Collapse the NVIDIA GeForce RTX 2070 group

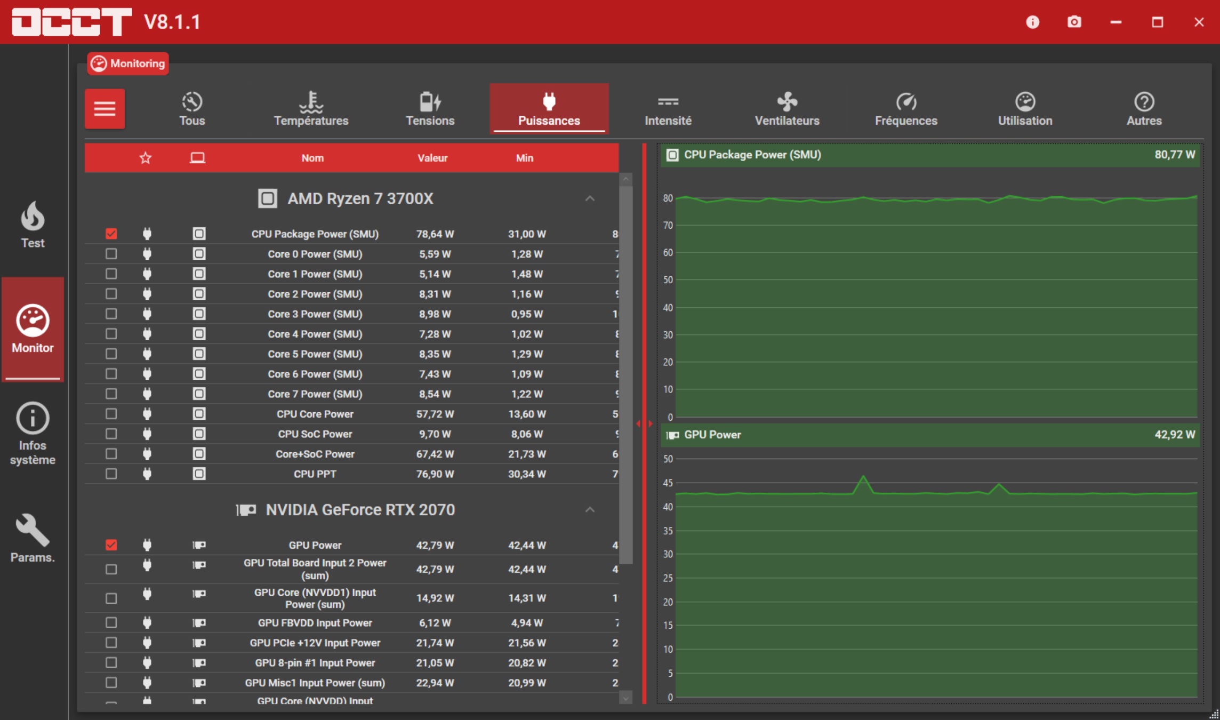(590, 509)
